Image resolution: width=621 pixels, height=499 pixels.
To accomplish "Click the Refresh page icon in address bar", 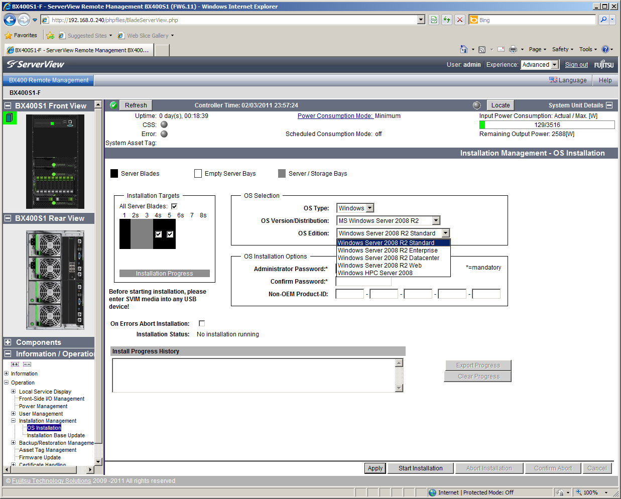I will (x=447, y=20).
